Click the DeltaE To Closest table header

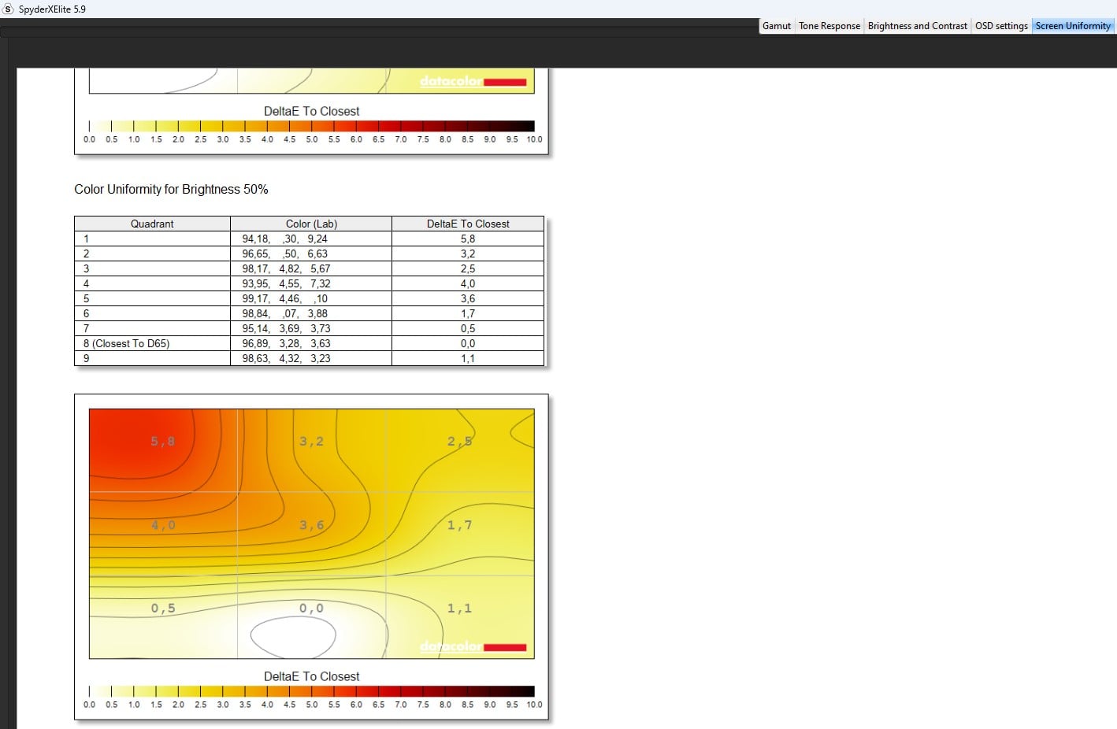(x=468, y=224)
